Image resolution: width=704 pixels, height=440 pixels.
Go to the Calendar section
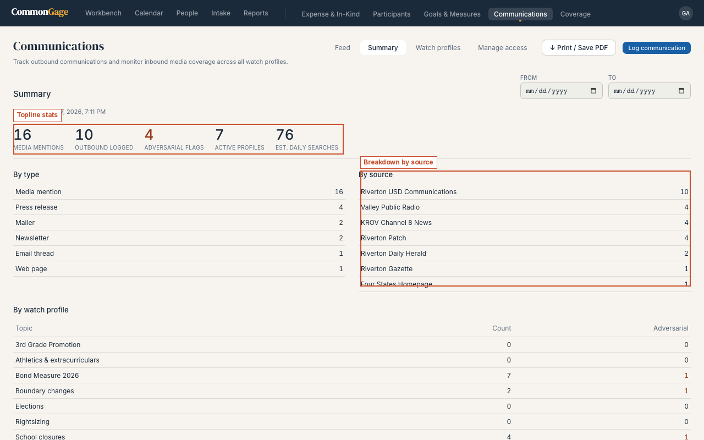coord(149,13)
